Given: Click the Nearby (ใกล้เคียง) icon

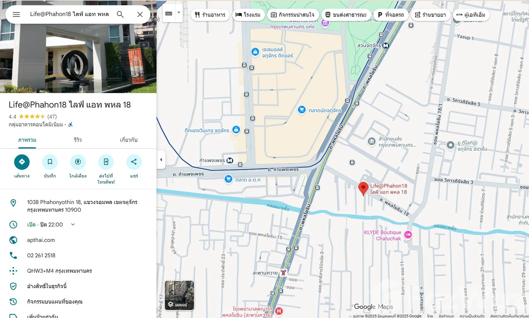Looking at the screenshot, I should tap(78, 162).
